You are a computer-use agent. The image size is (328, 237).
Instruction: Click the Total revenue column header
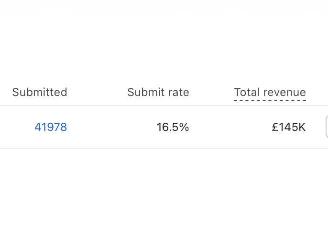tap(270, 92)
